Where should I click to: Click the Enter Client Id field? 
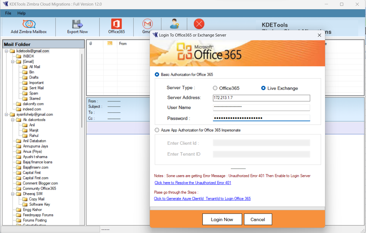(x=261, y=143)
